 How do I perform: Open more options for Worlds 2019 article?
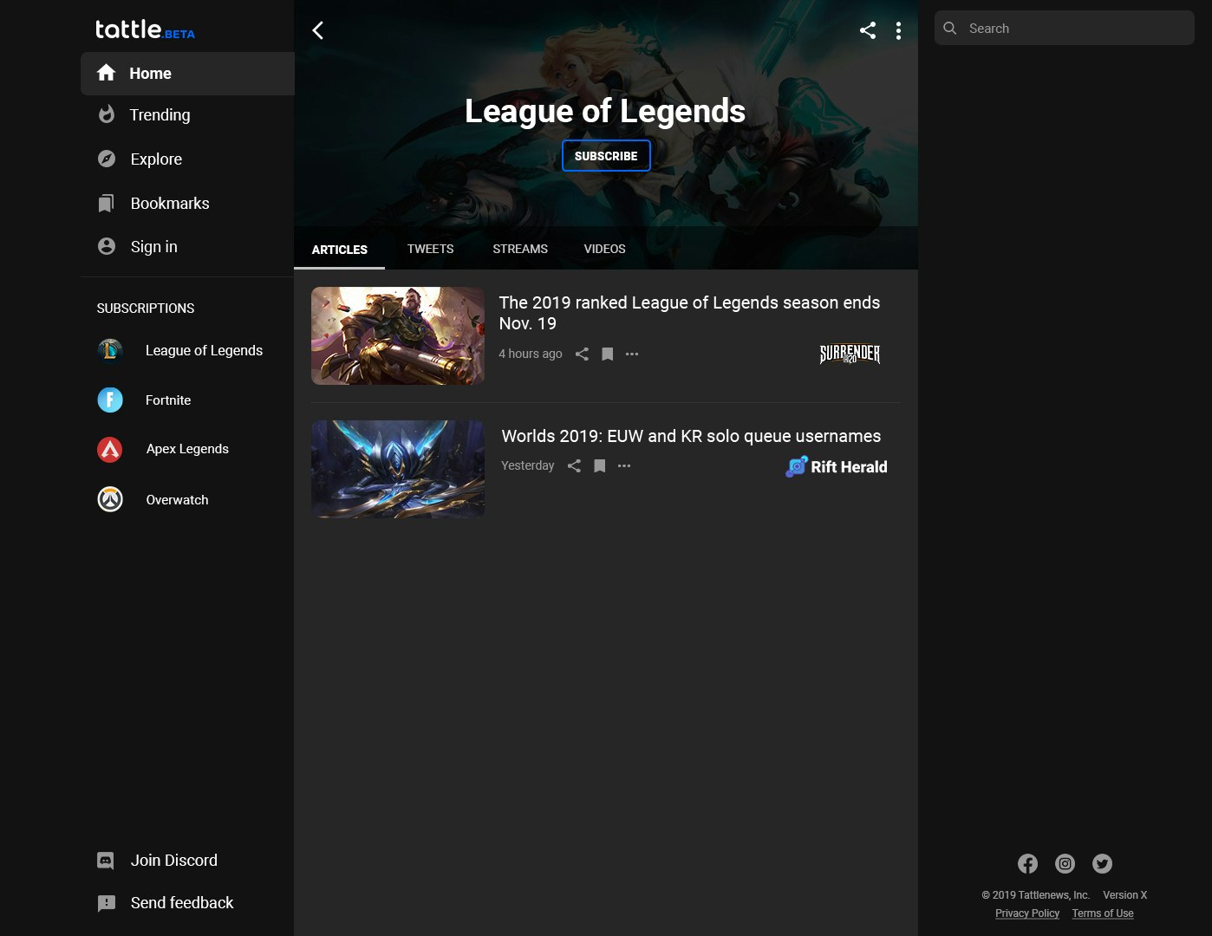click(624, 465)
